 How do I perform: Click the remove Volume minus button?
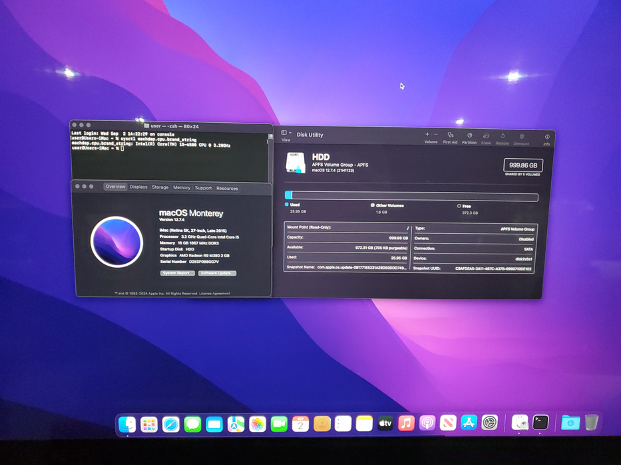(x=436, y=135)
